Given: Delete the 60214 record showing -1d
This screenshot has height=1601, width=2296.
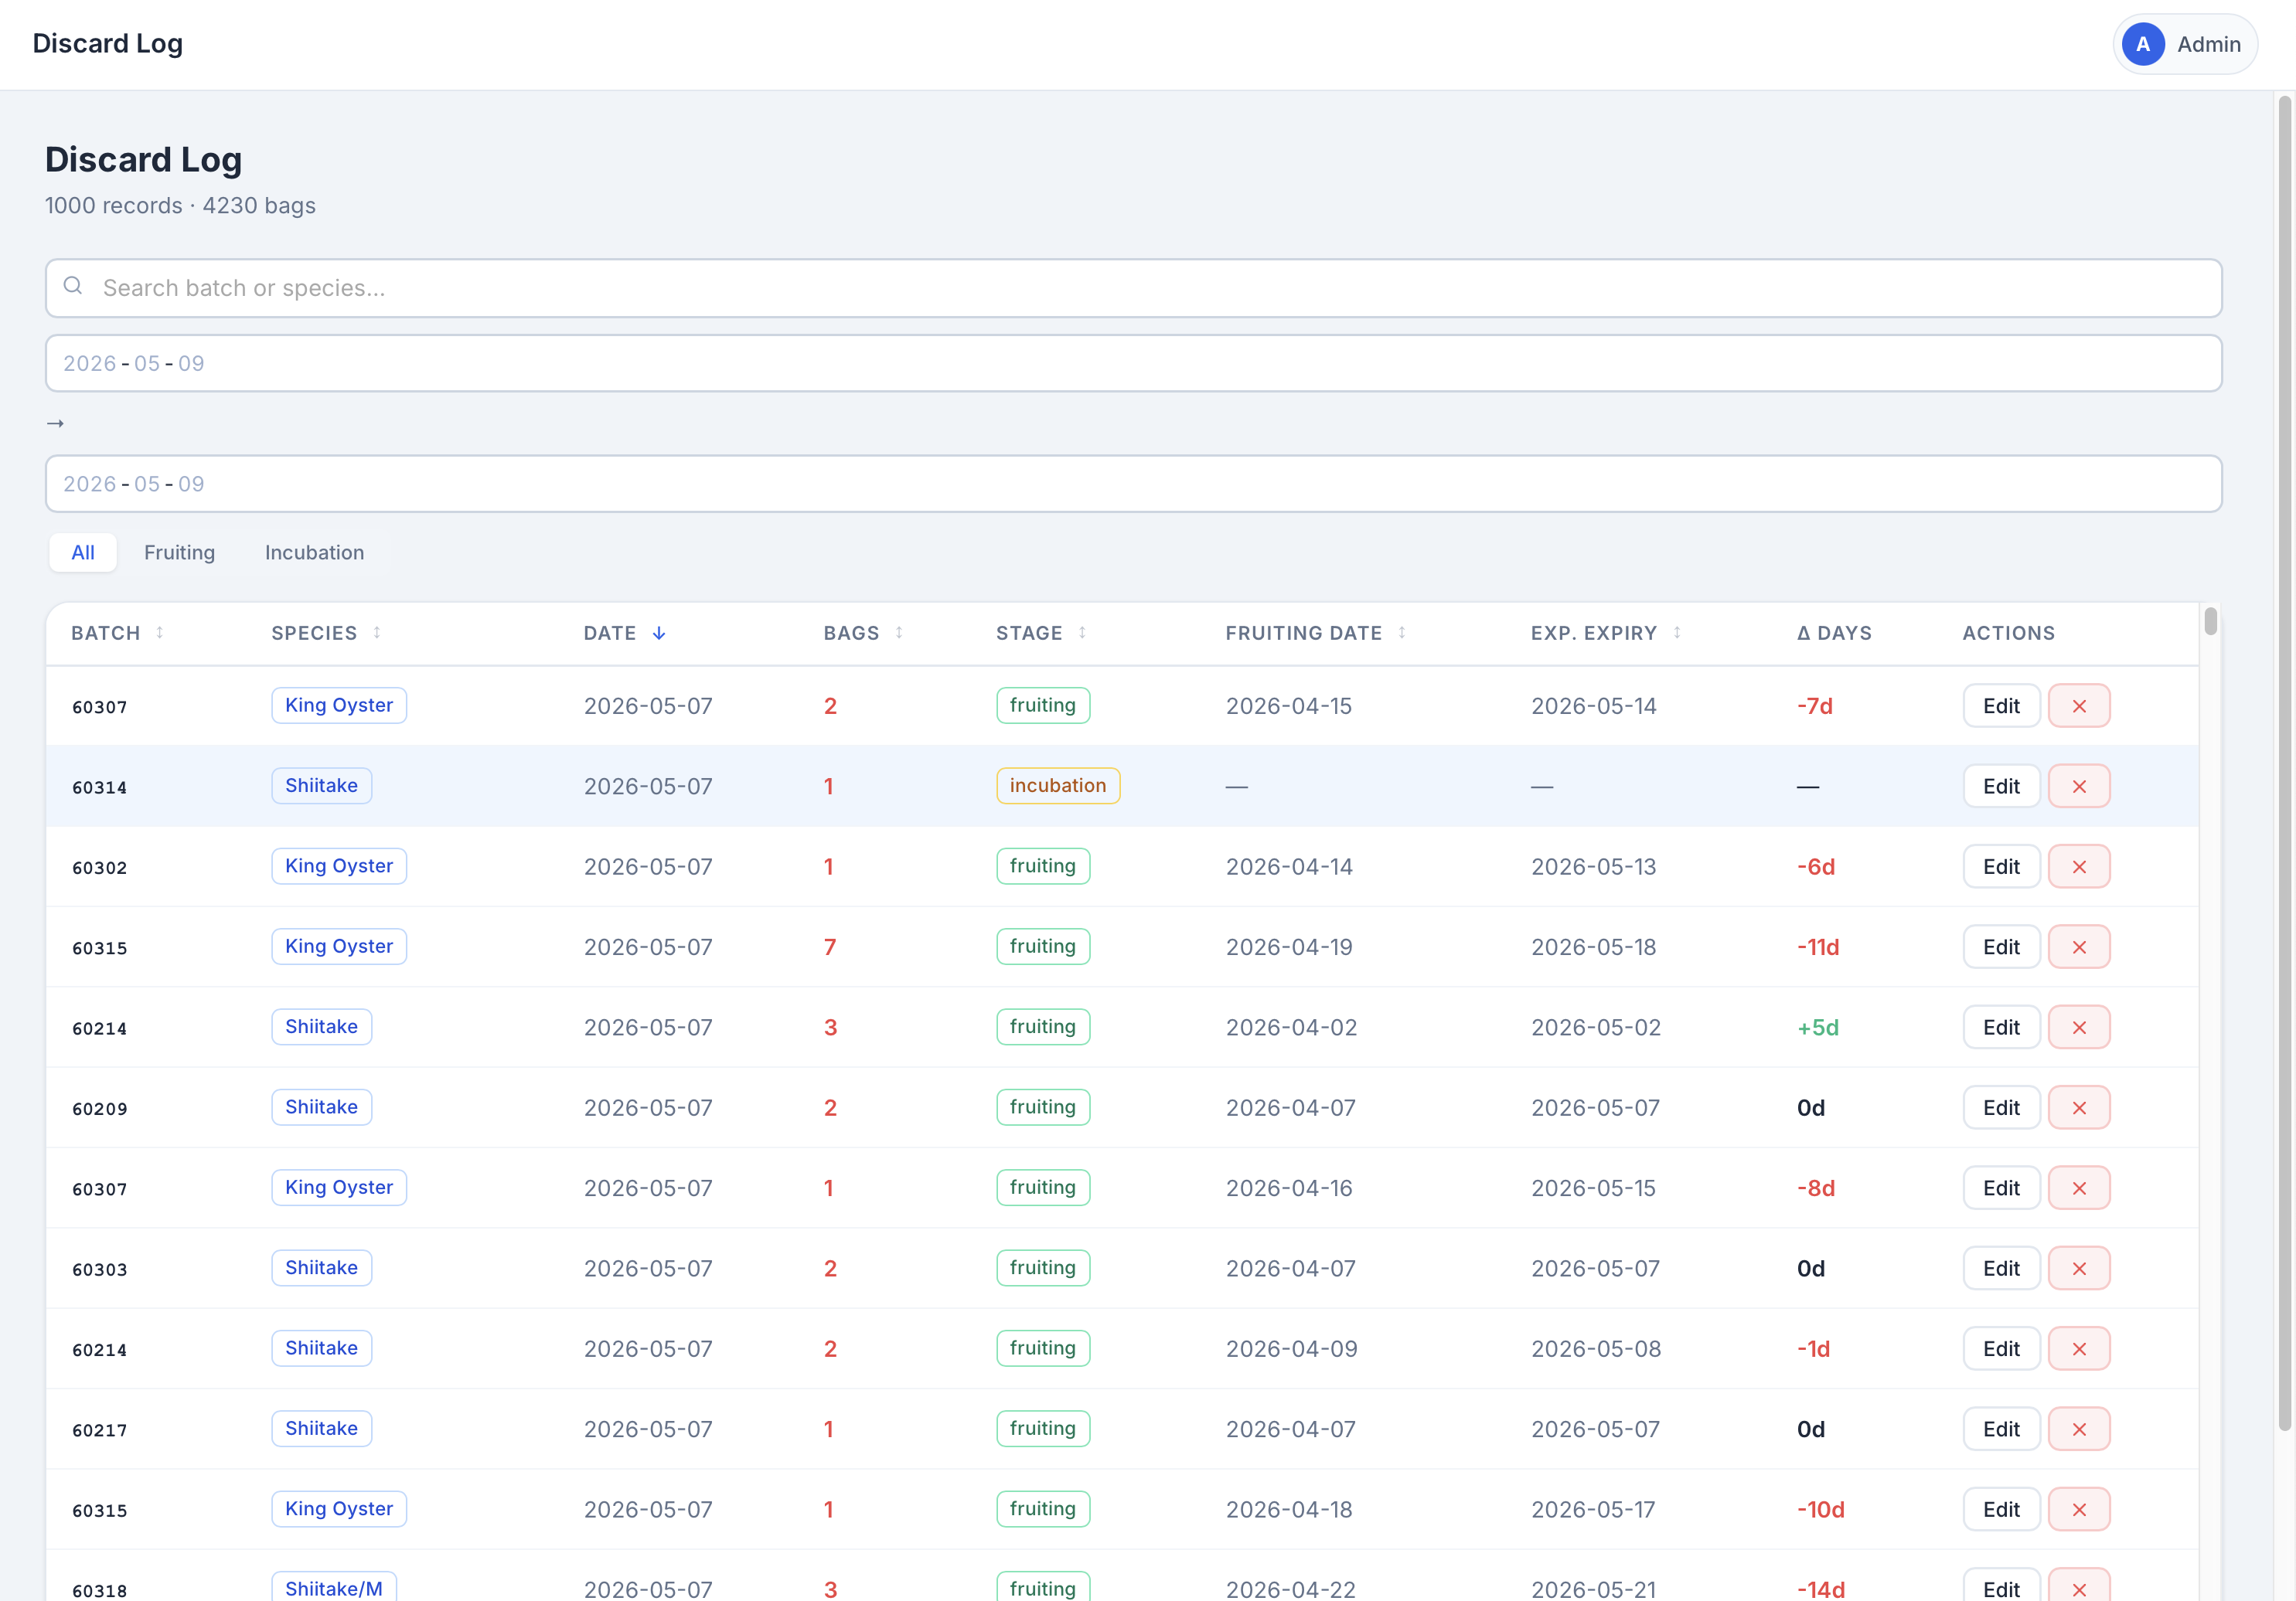Looking at the screenshot, I should (2078, 1348).
